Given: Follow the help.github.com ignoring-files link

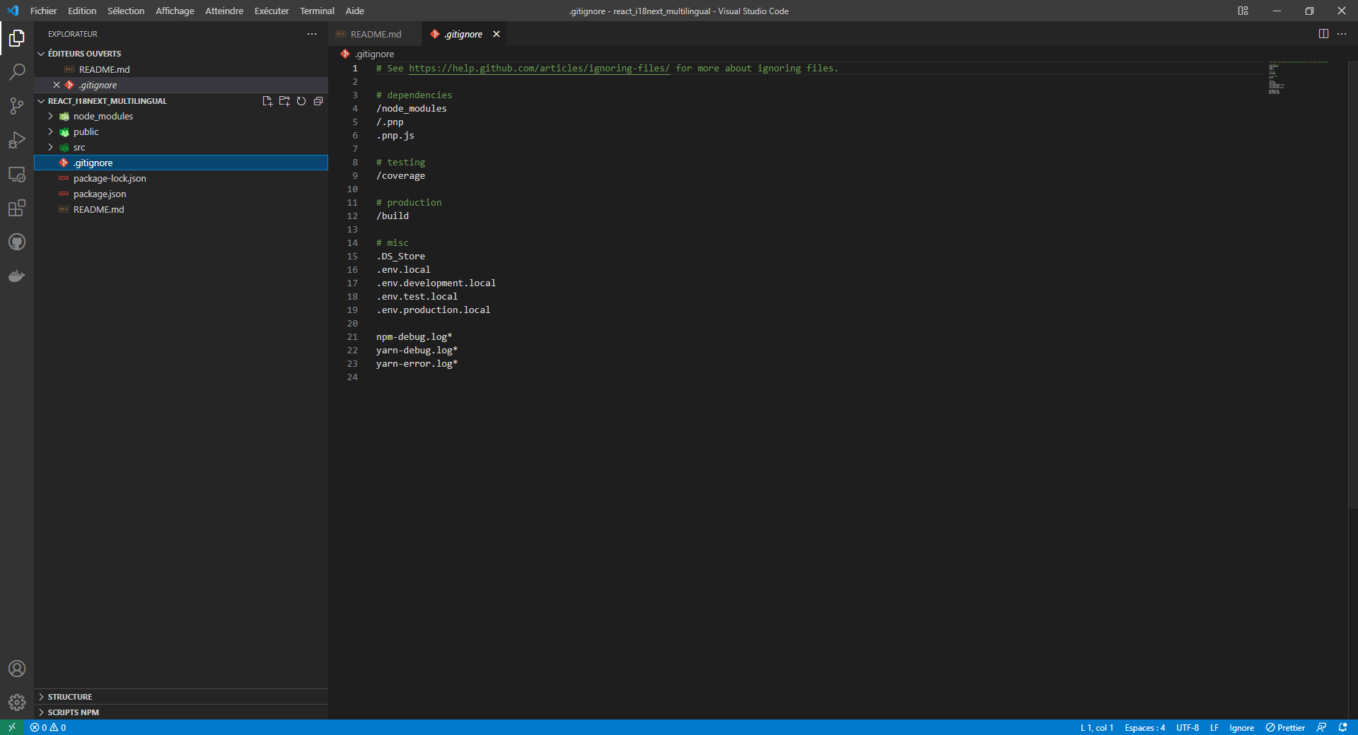Looking at the screenshot, I should 539,69.
